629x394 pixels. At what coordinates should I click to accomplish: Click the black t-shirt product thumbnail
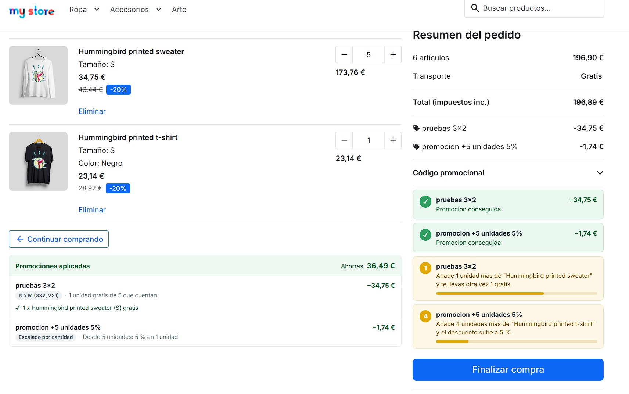[x=38, y=161]
